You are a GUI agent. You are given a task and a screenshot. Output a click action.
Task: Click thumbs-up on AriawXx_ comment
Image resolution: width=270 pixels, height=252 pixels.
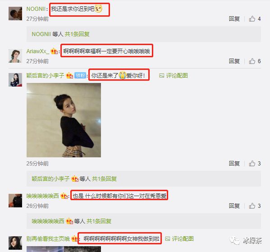pyautogui.click(x=252, y=61)
